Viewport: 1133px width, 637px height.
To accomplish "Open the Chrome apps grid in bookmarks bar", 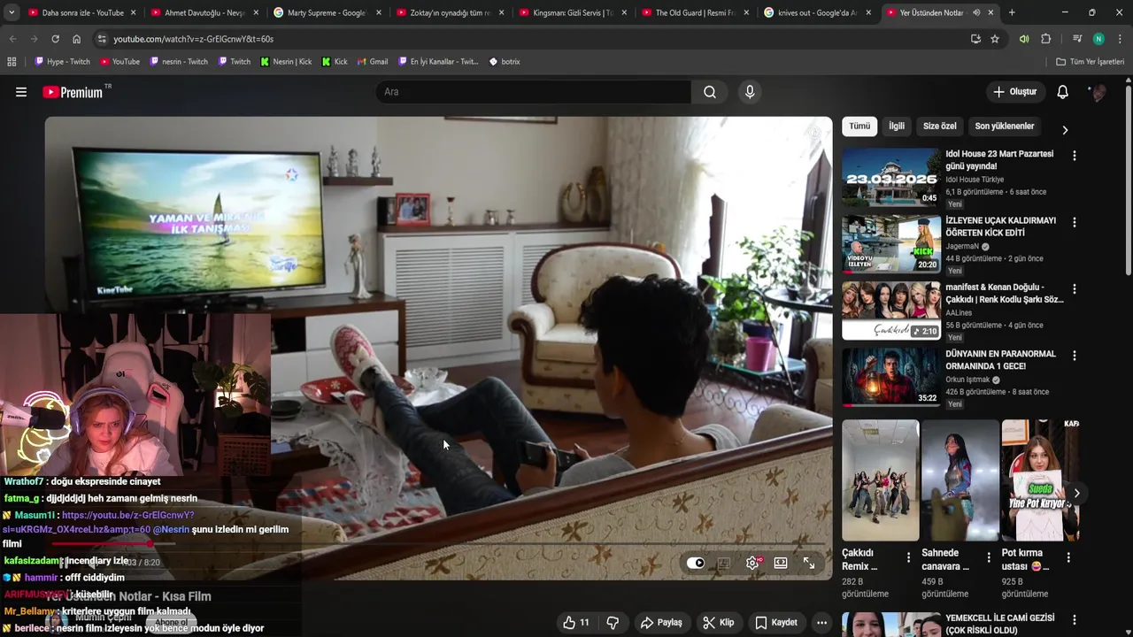I will click(12, 62).
